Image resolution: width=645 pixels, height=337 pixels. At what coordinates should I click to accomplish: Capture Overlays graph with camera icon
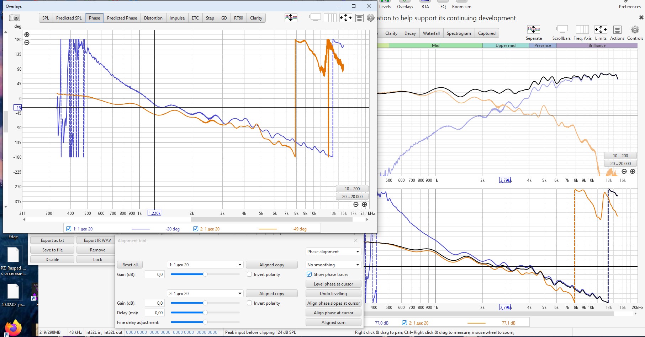point(15,18)
